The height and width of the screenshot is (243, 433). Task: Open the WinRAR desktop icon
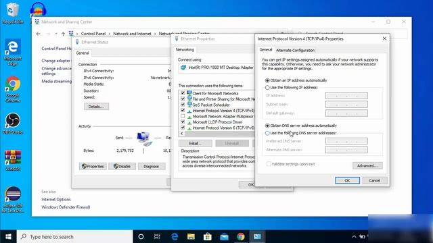[x=12, y=161]
